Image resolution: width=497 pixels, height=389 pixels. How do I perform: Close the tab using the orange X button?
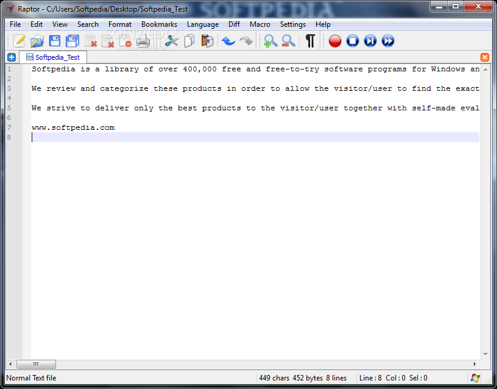pos(485,57)
